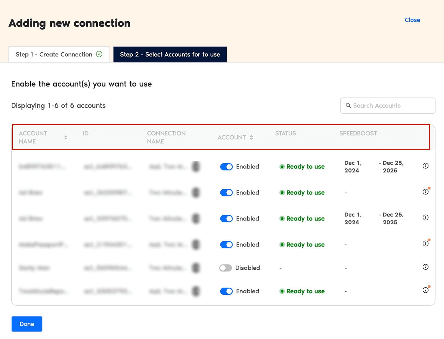The width and height of the screenshot is (444, 339).
Task: Click the magnifier icon in the search field
Action: click(x=348, y=106)
